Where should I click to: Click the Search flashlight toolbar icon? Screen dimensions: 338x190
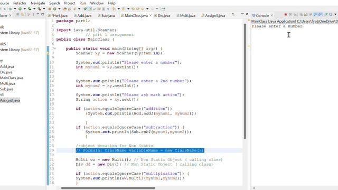[x=74, y=9]
